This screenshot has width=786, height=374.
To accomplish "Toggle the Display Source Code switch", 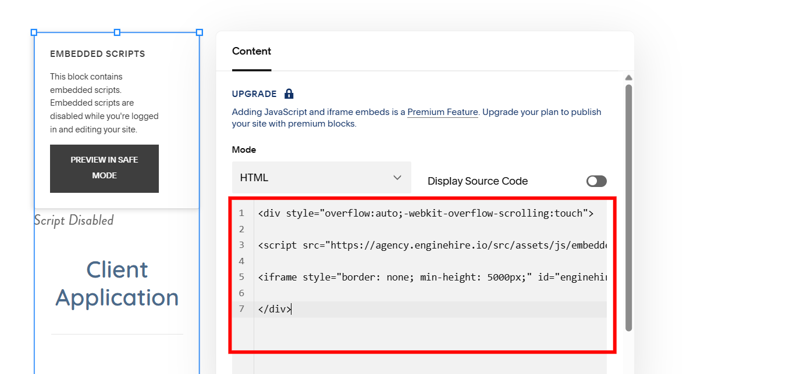I will point(596,181).
